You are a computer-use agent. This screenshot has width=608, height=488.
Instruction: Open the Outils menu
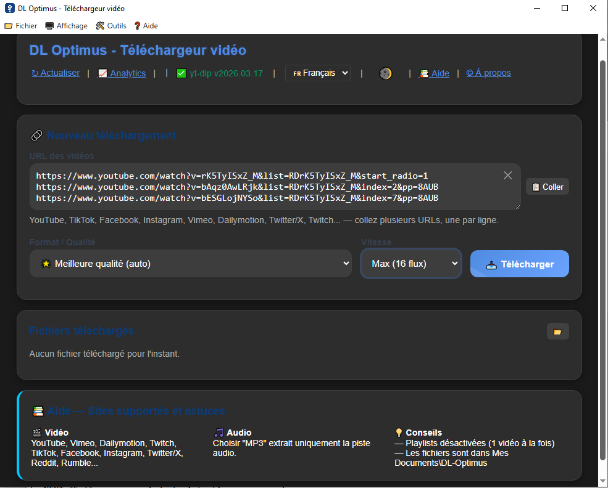coord(111,26)
